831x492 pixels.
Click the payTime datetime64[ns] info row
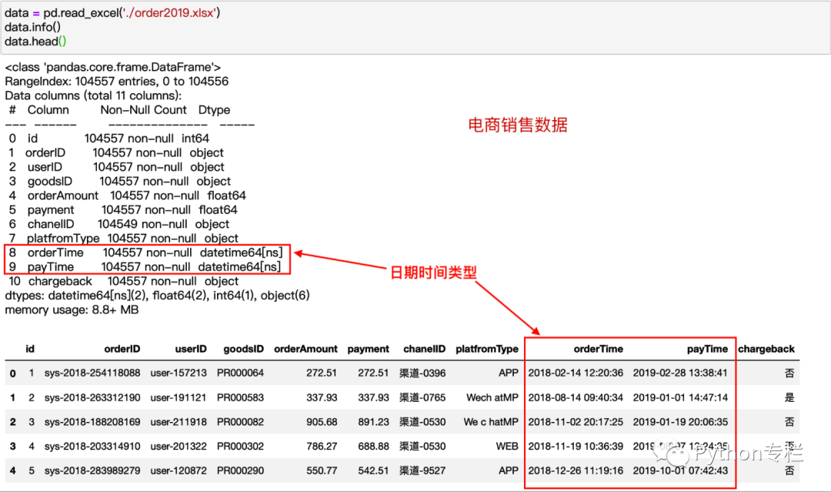145,267
